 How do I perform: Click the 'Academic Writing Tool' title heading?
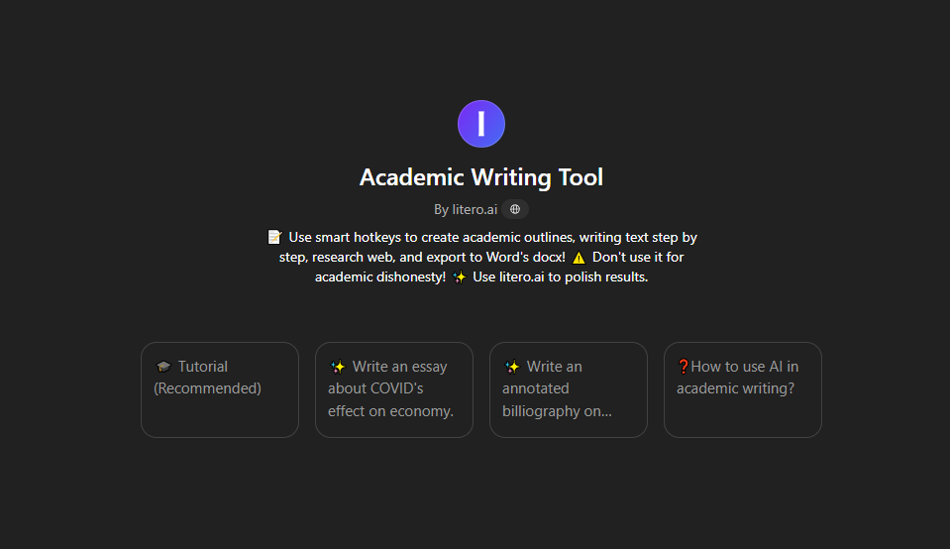click(481, 177)
